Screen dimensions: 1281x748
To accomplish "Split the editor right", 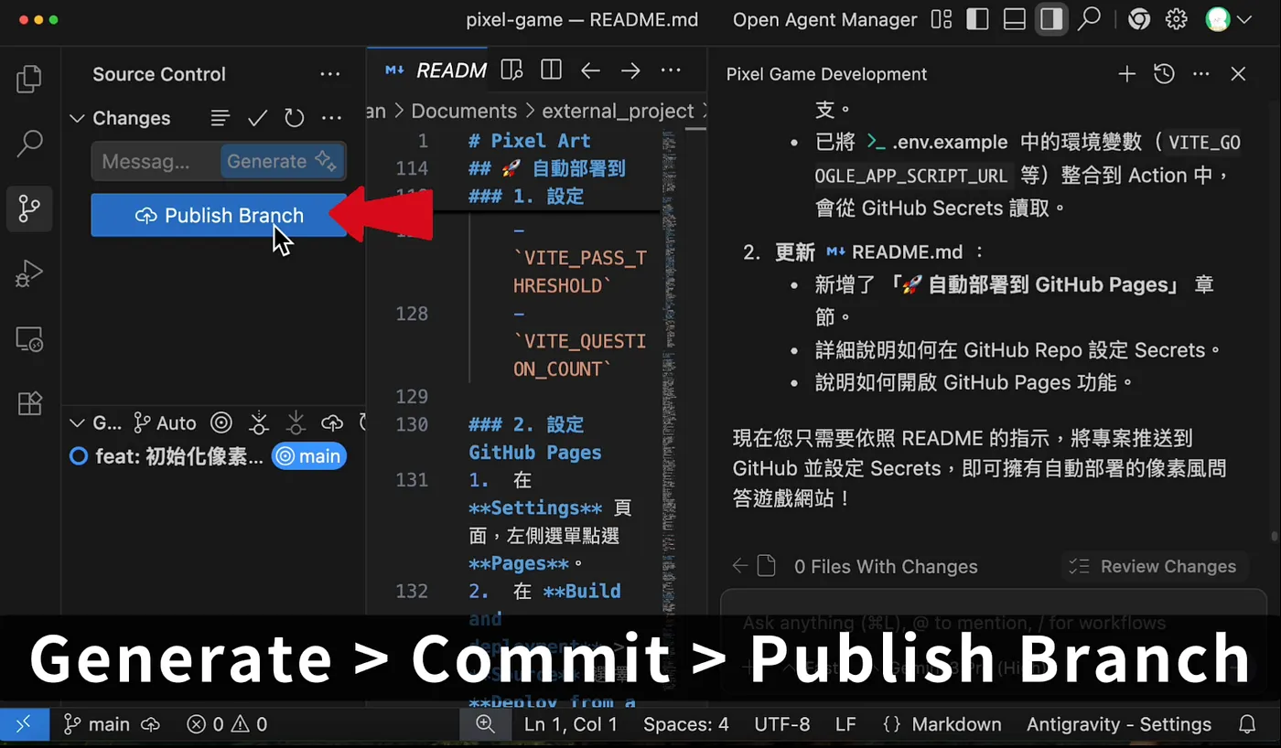I will click(551, 70).
